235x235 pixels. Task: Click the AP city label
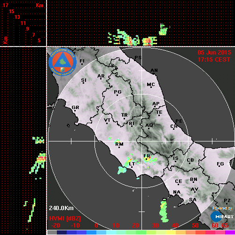tap(156, 104)
